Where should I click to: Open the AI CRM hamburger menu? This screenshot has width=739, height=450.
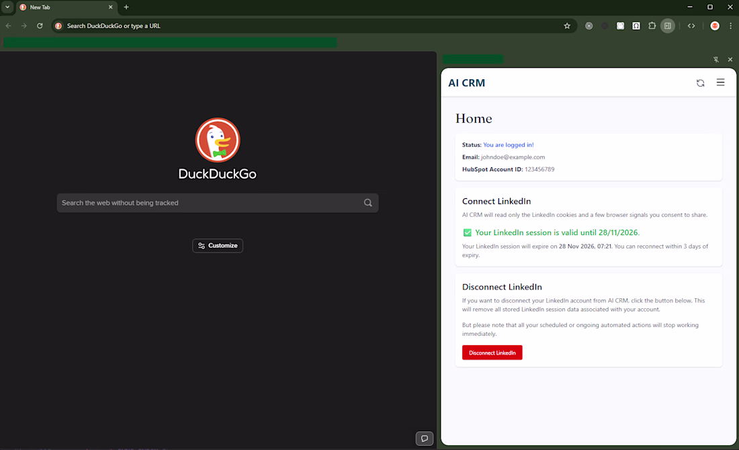click(x=720, y=83)
